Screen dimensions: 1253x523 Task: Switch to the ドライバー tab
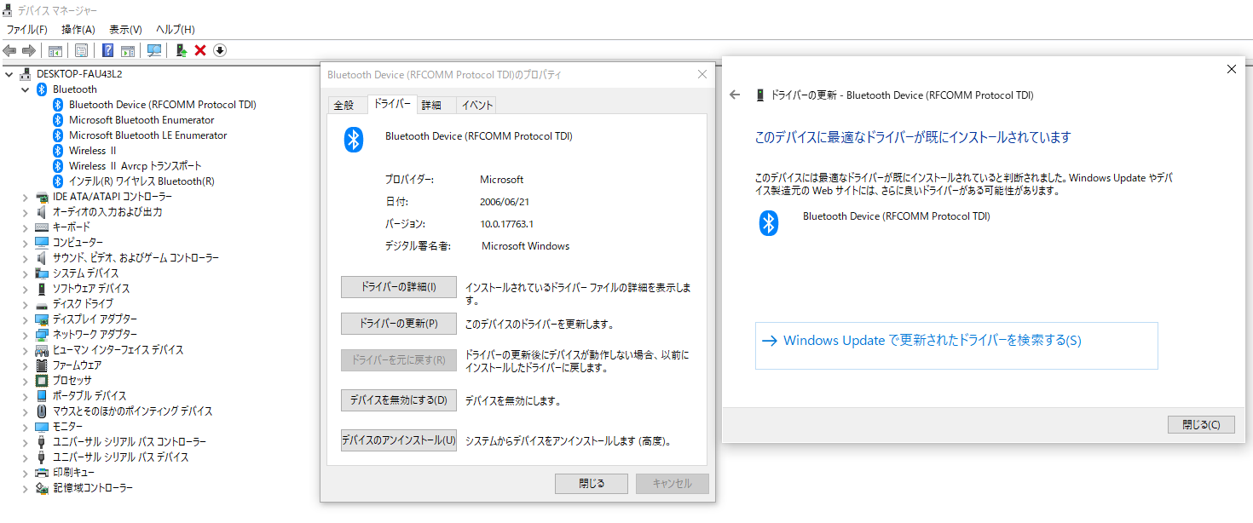[393, 104]
